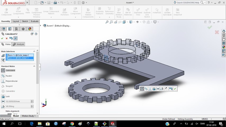Start a New Motion Study
226x127 pixels.
[x=119, y=13]
